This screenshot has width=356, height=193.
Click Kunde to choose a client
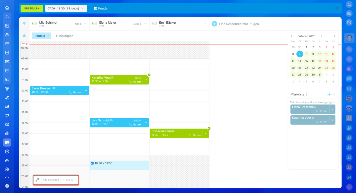[x=101, y=8]
